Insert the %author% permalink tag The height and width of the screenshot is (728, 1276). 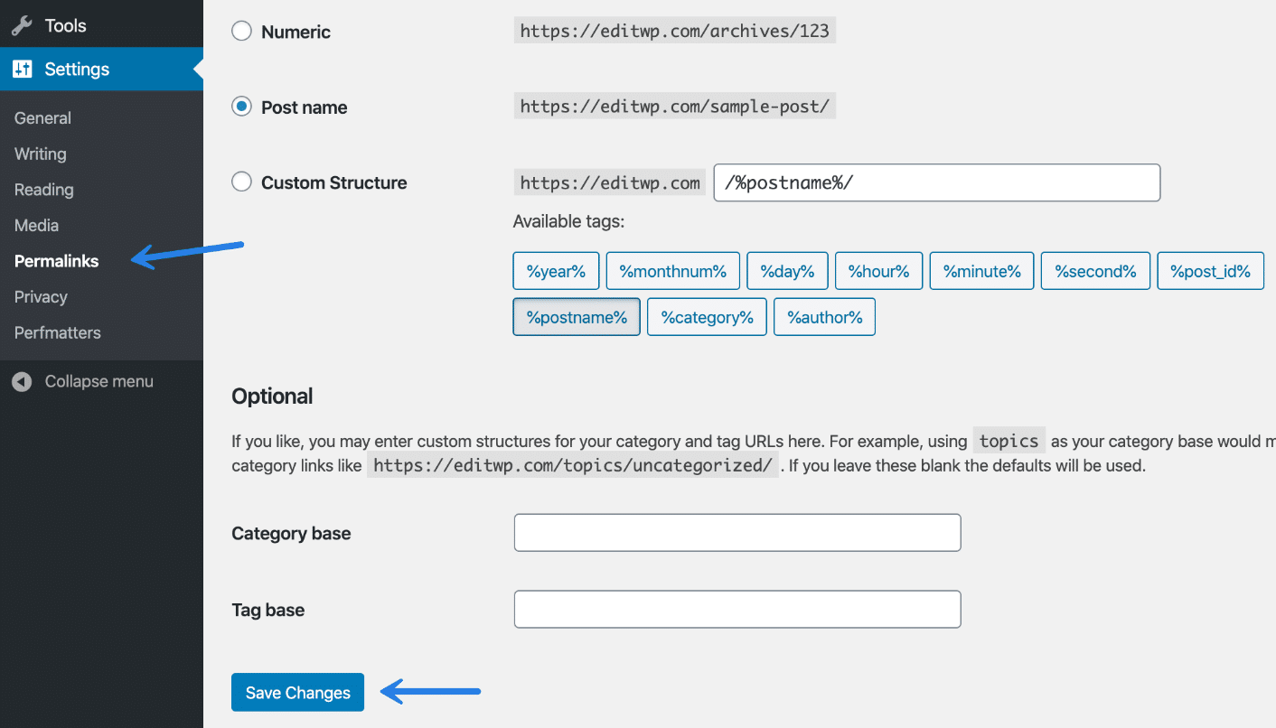[x=824, y=316]
